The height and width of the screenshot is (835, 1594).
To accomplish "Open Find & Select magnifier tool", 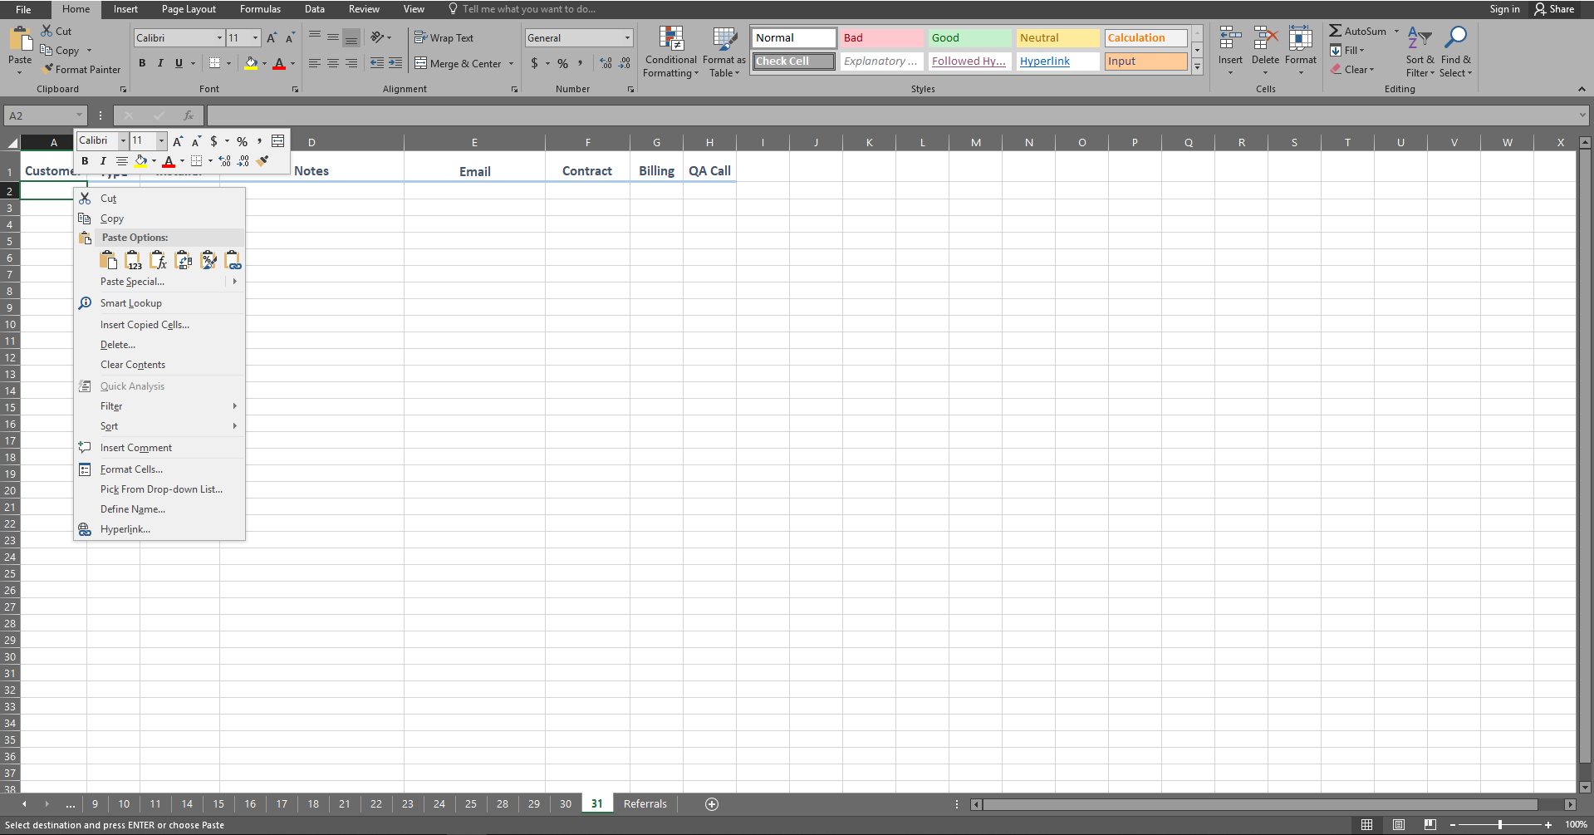I will (x=1455, y=38).
